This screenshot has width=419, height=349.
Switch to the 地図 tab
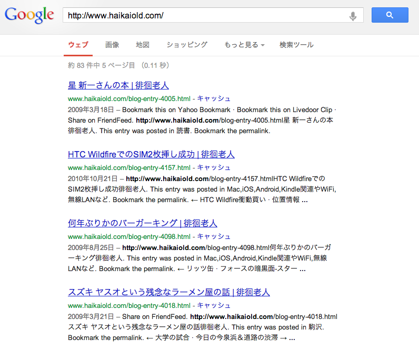(143, 45)
